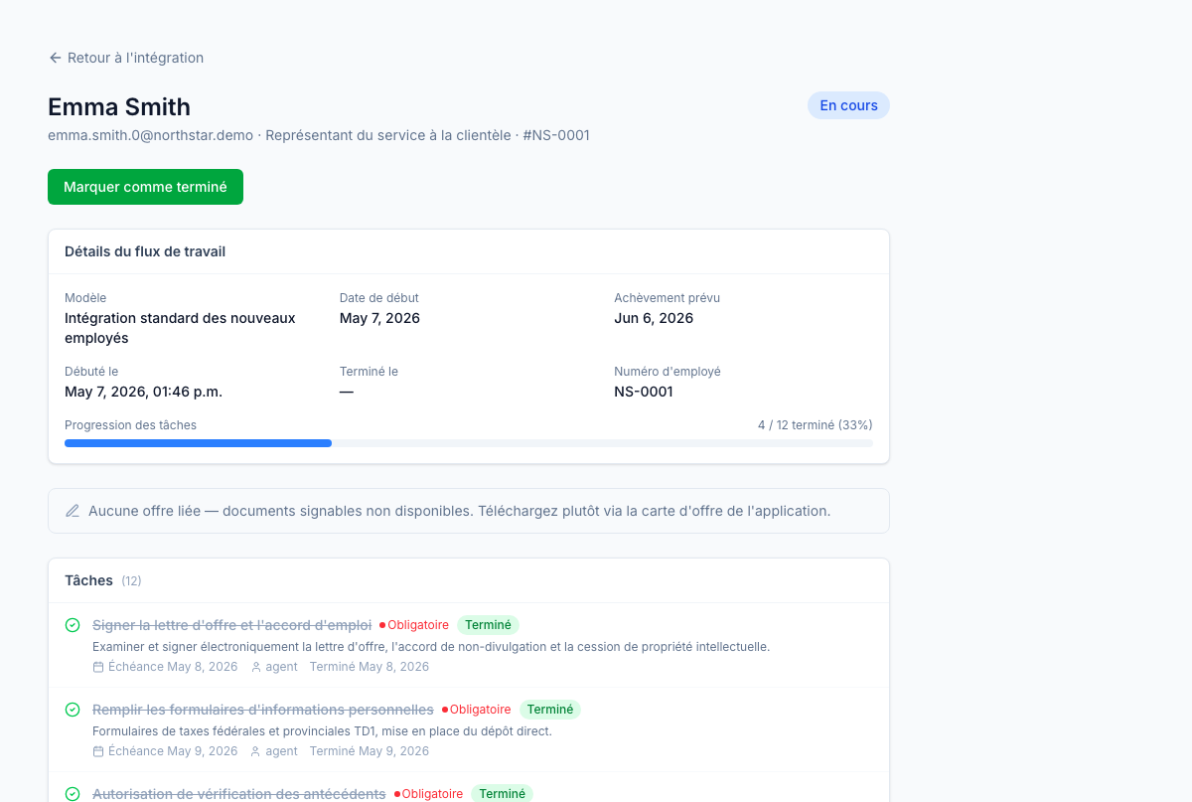Click person icon in Remplir les formulaires task row
The height and width of the screenshot is (802, 1192).
coord(256,751)
